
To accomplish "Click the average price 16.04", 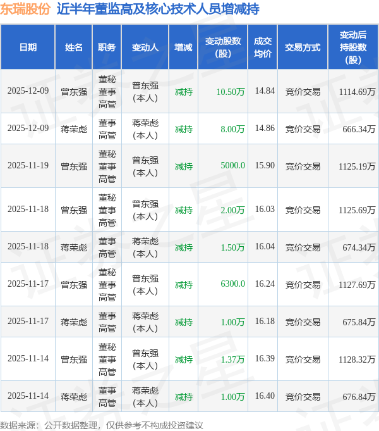I will point(265,247).
